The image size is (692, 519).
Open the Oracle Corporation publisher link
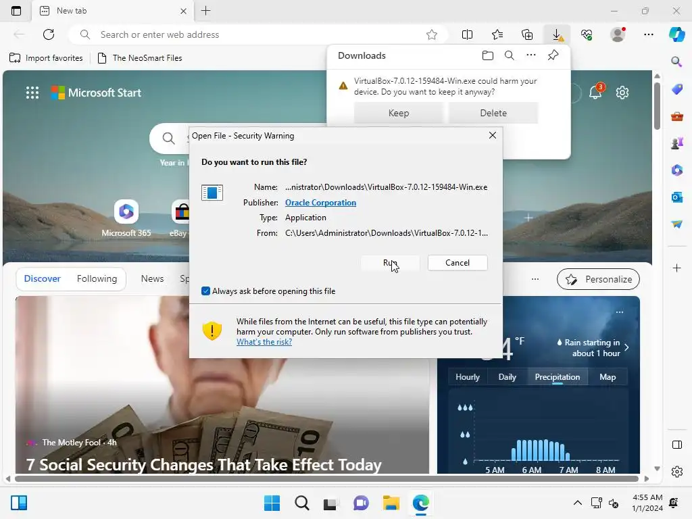click(x=320, y=203)
